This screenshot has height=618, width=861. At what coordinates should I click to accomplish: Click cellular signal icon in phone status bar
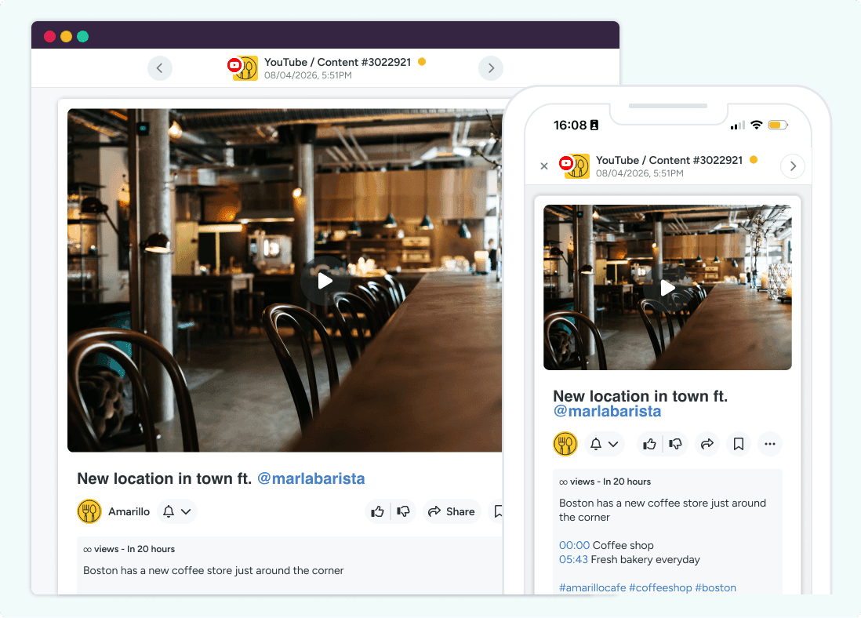tap(737, 125)
